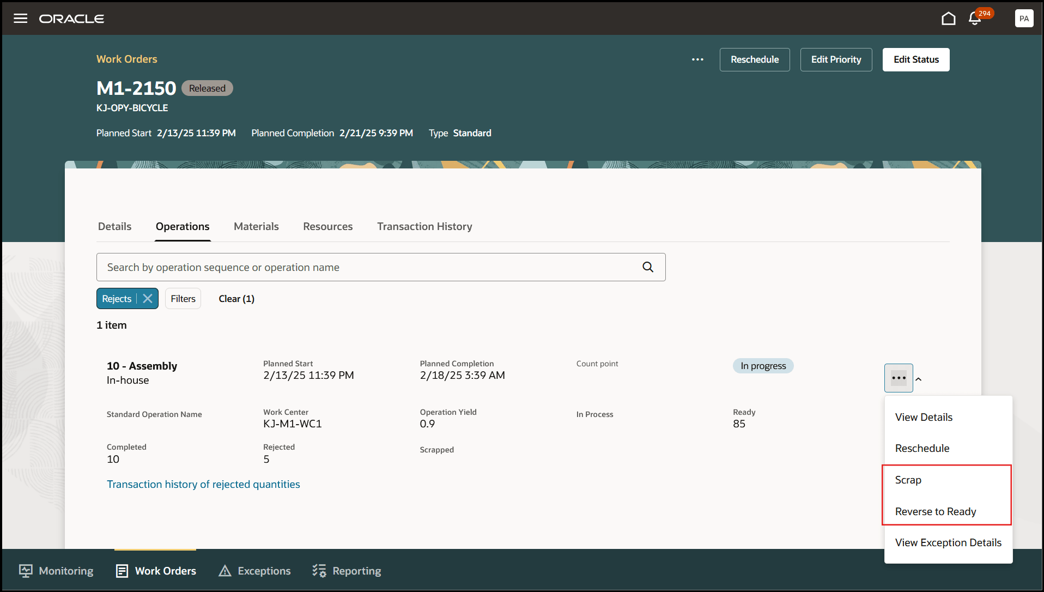Image resolution: width=1044 pixels, height=592 pixels.
Task: Switch to the Details tab
Action: click(115, 226)
